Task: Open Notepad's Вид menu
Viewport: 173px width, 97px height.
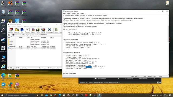Action: click(78, 13)
